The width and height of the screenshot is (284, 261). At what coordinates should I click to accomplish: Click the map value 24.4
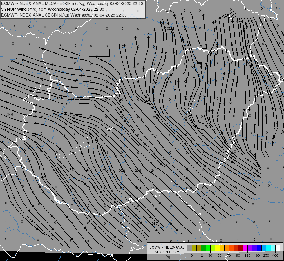click(x=154, y=171)
